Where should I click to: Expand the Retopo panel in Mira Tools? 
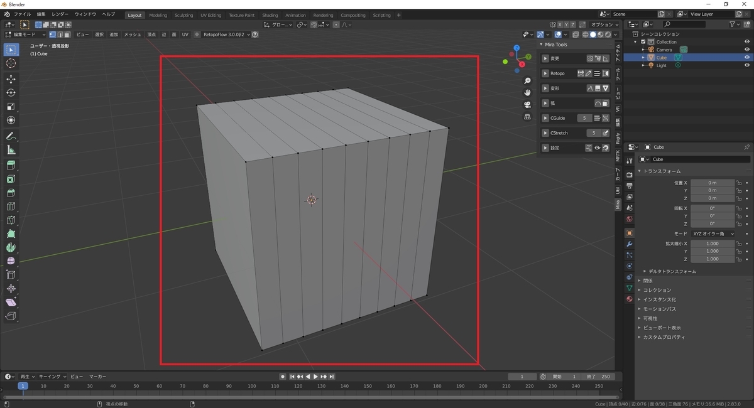point(545,73)
